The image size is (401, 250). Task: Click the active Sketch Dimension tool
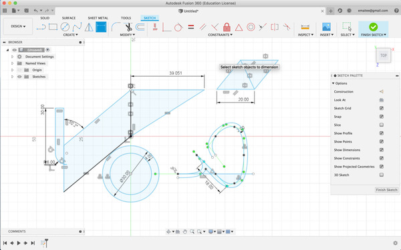(x=101, y=27)
